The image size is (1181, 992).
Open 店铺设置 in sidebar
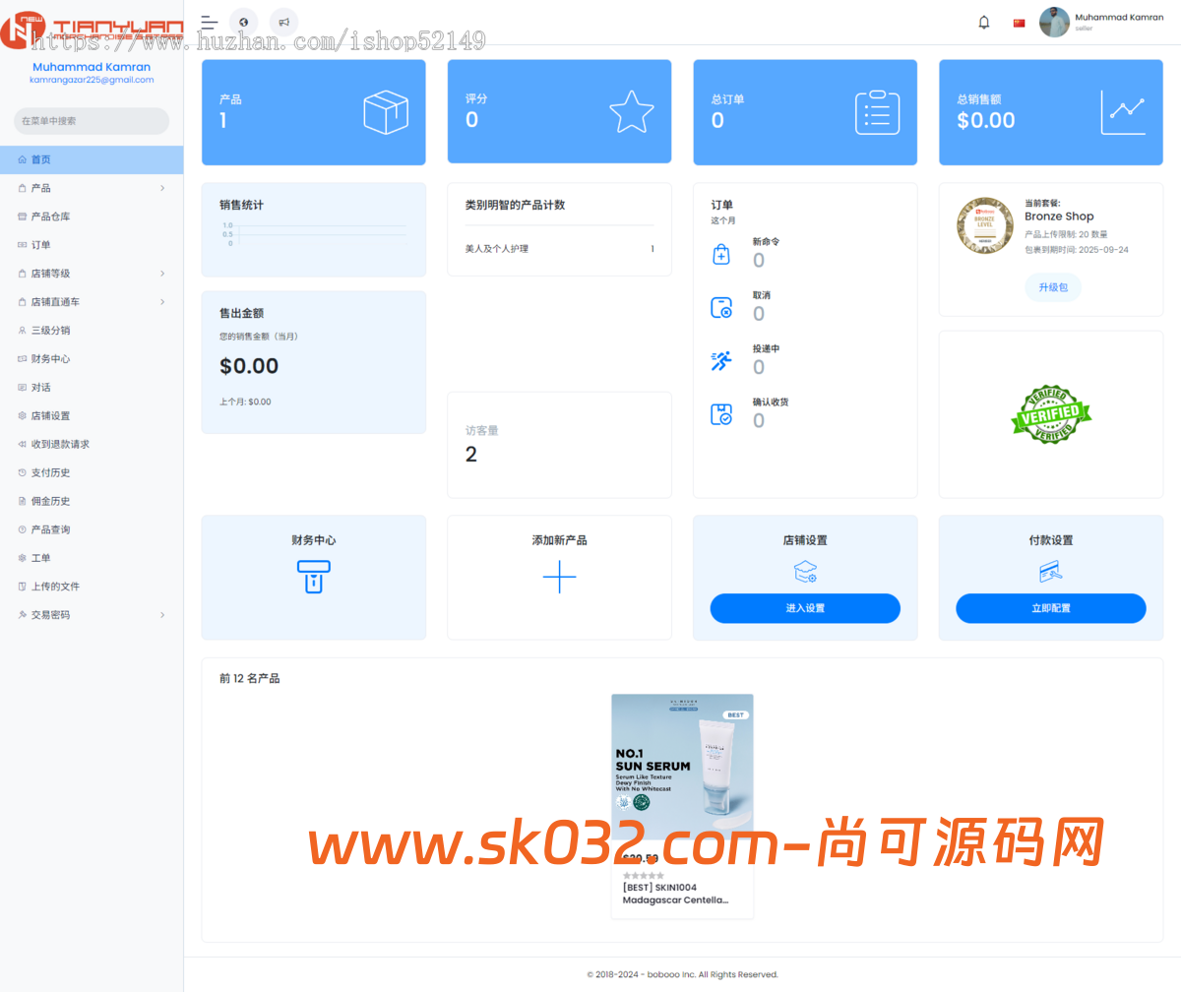92,416
